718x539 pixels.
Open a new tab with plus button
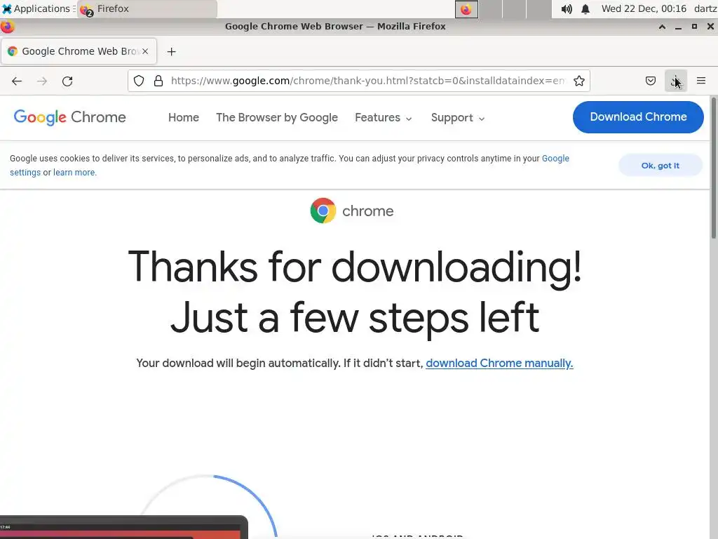pos(171,52)
